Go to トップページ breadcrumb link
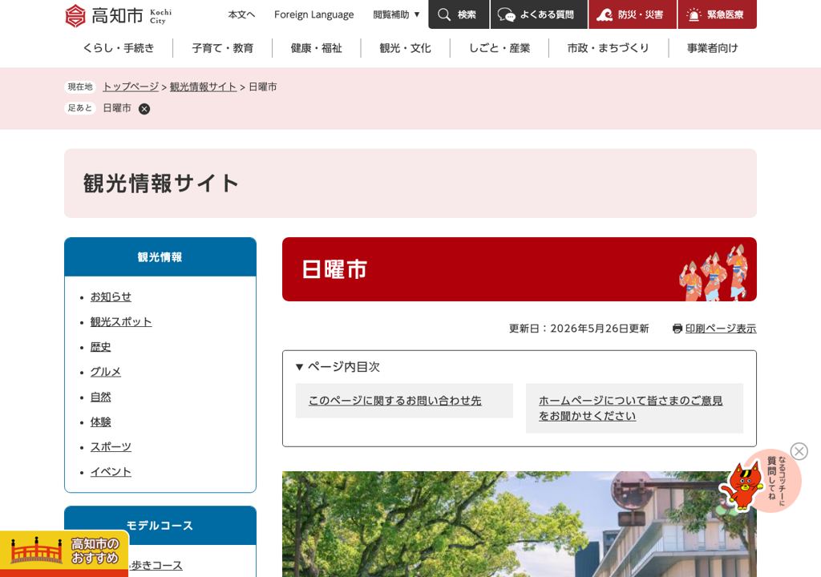Image resolution: width=821 pixels, height=577 pixels. (131, 87)
